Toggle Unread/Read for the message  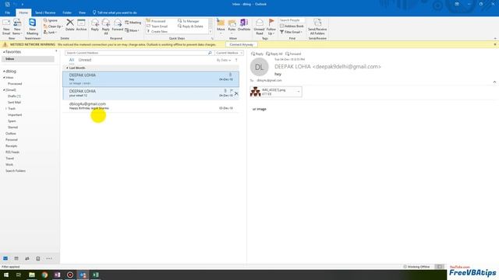click(260, 27)
